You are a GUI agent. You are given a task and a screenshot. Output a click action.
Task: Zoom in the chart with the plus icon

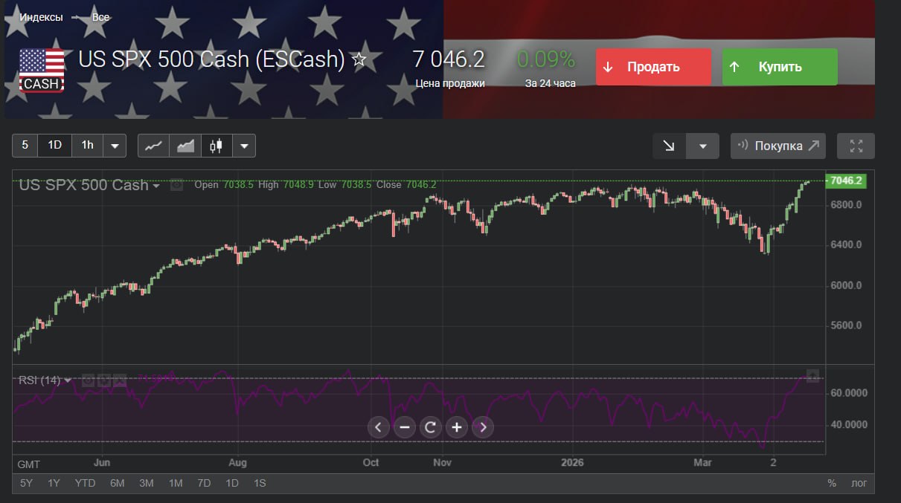pyautogui.click(x=457, y=427)
